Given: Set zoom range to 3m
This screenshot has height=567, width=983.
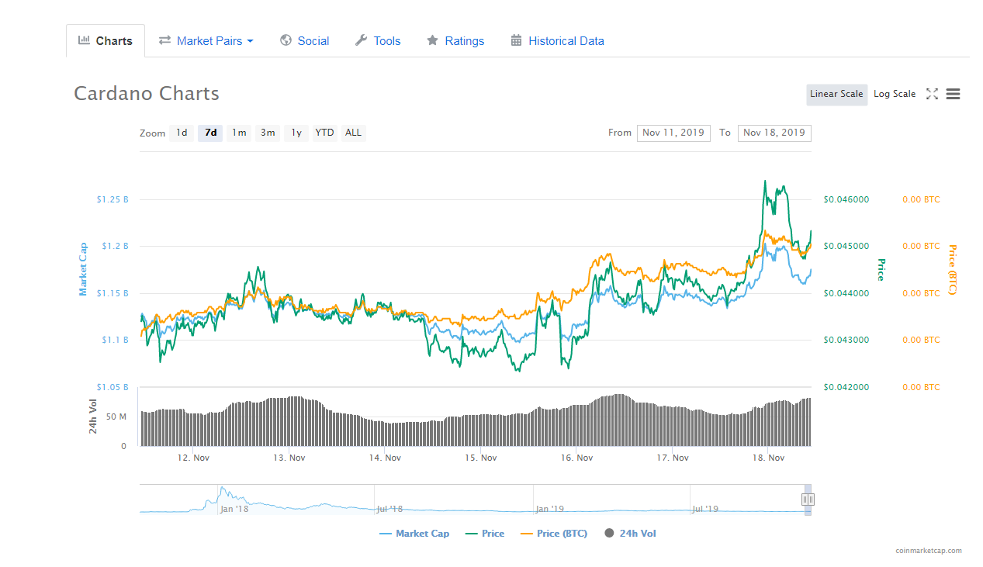Looking at the screenshot, I should pos(268,133).
